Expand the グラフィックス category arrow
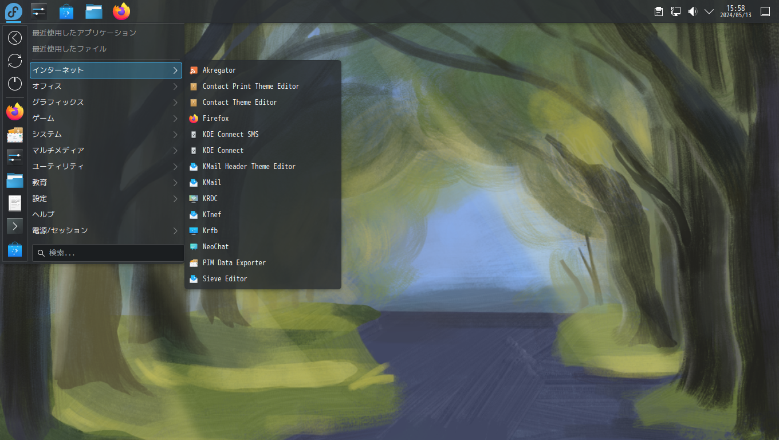Screen dimensions: 779x440 tap(175, 103)
